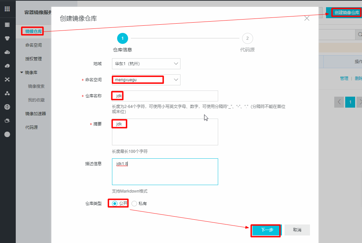Click page number 1 in pagination

(x=350, y=102)
